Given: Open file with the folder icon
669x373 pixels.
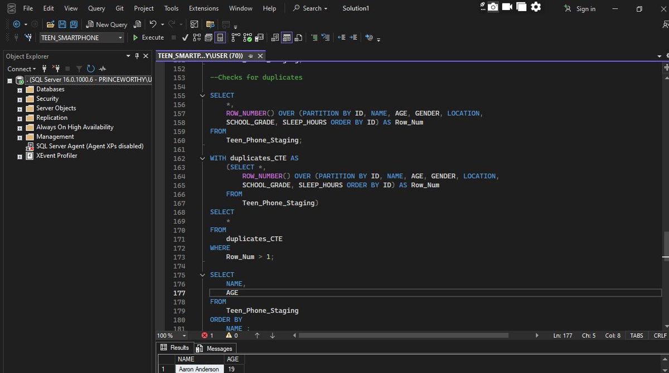Looking at the screenshot, I should (51, 24).
